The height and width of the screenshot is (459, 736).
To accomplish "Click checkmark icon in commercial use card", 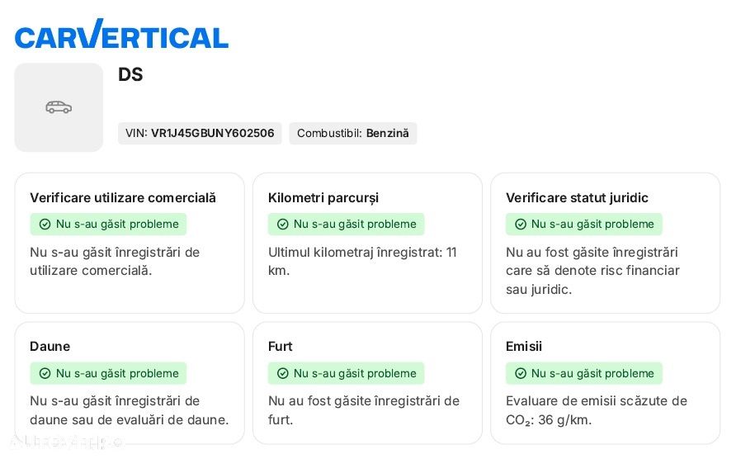I will click(x=45, y=225).
